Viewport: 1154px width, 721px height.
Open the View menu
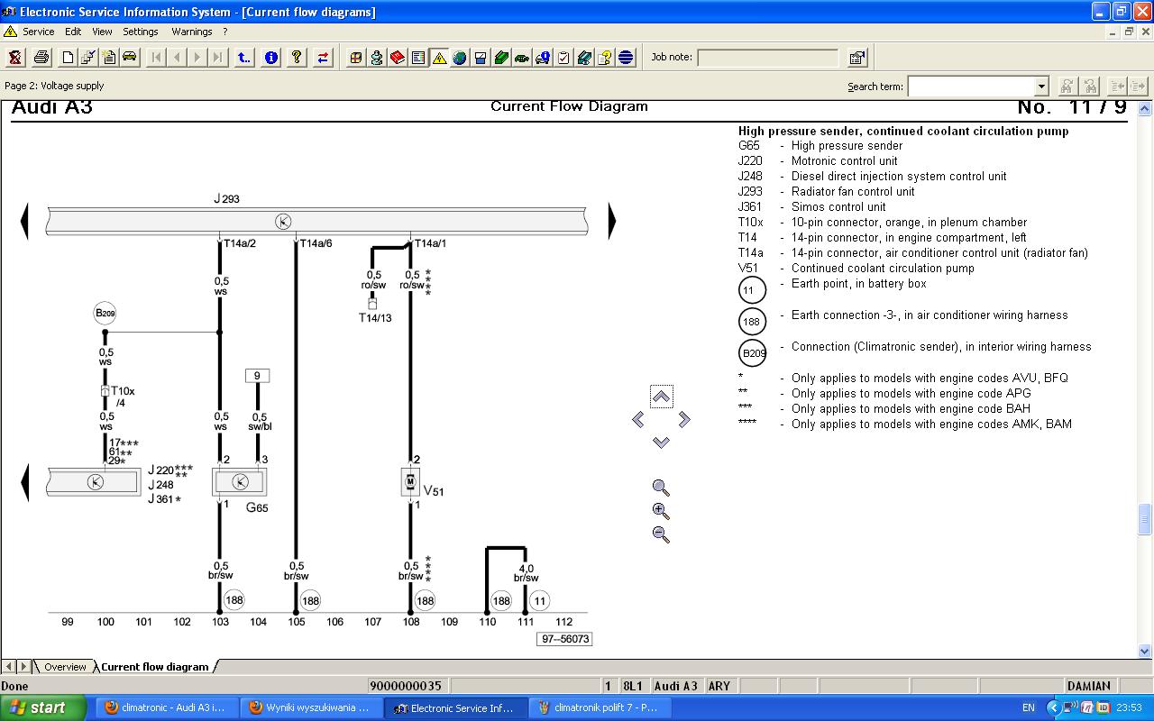tap(102, 32)
